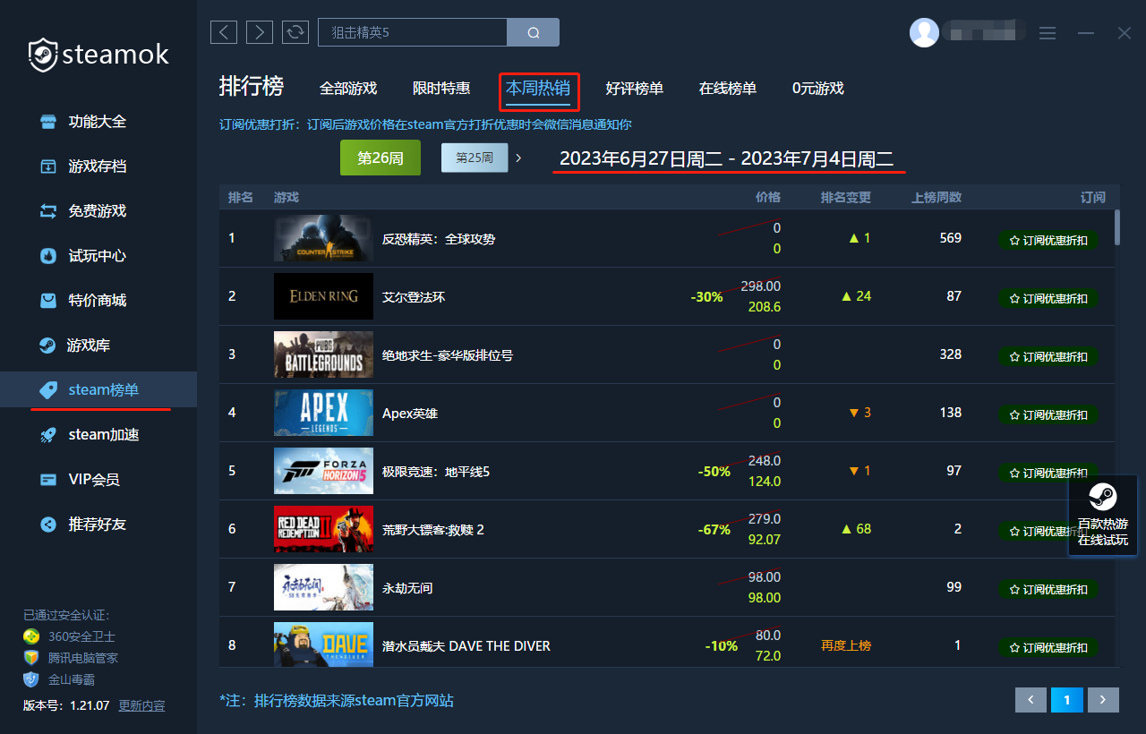Open the 百款热游在线试玩 floating widget
1146x734 pixels.
1103,516
